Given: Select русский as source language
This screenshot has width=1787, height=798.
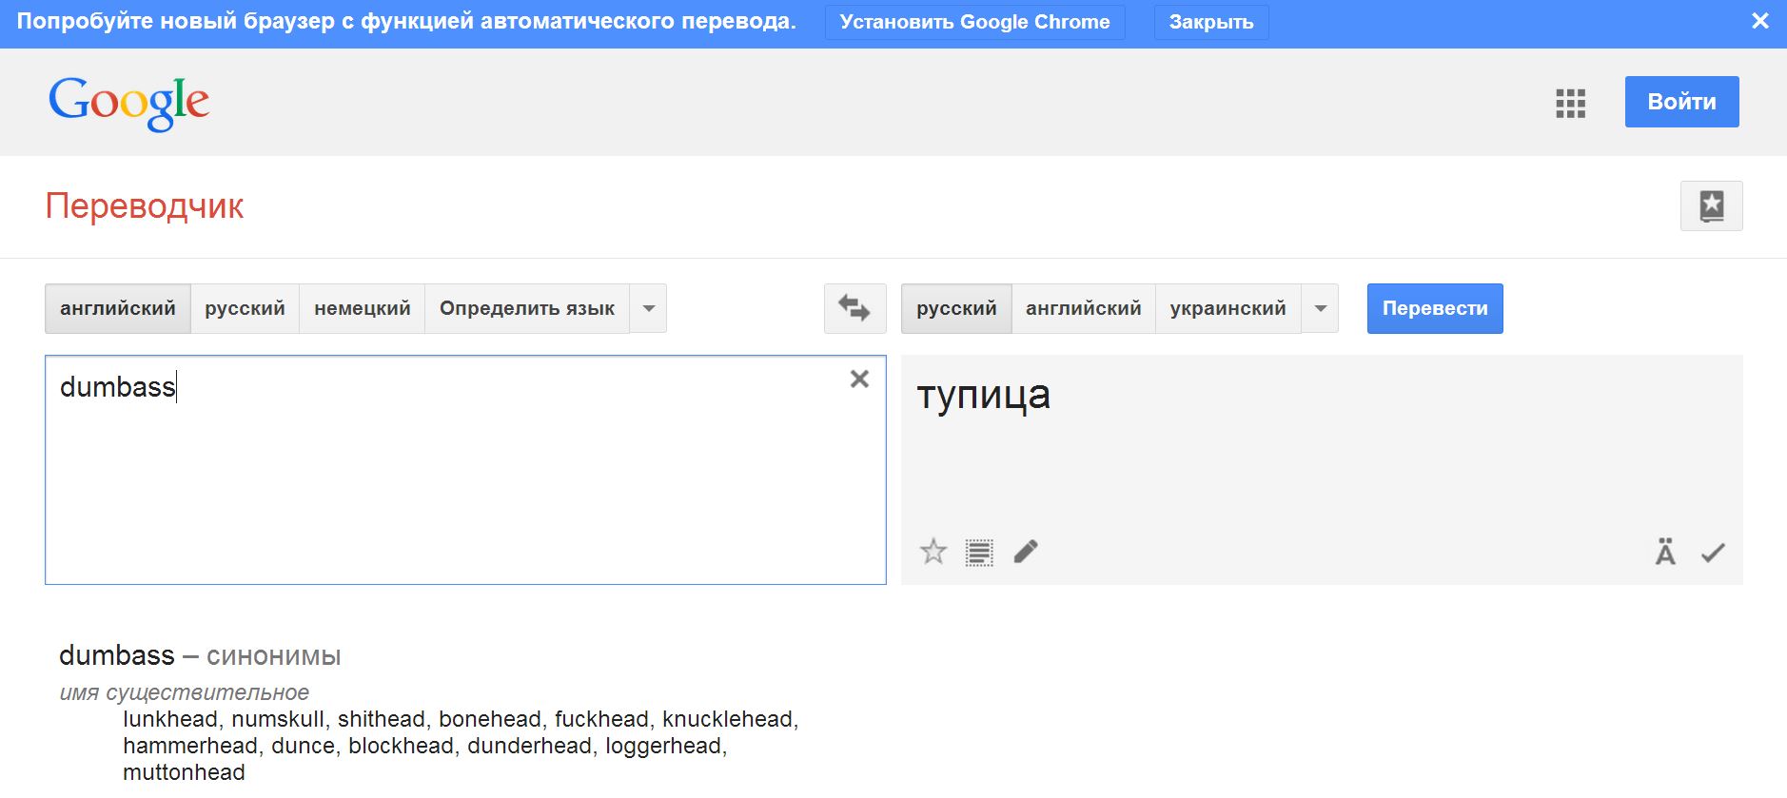Looking at the screenshot, I should (245, 308).
